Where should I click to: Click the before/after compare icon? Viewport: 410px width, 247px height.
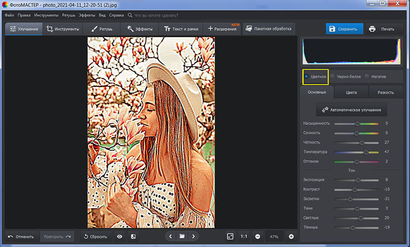[133, 237]
